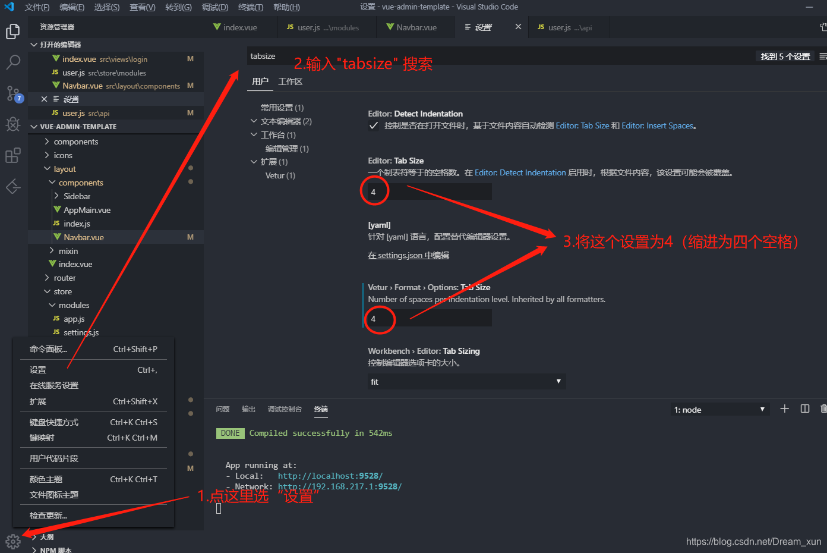The height and width of the screenshot is (553, 827).
Task: Expand the mixin folder
Action: click(x=52, y=251)
